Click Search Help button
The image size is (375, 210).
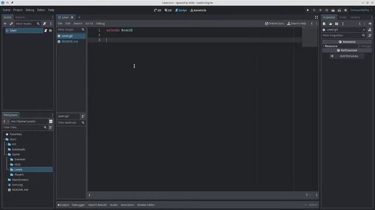296,23
